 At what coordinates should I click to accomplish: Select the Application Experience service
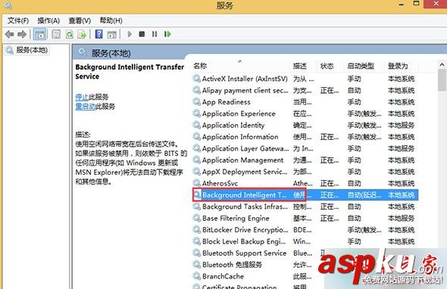coord(305,114)
